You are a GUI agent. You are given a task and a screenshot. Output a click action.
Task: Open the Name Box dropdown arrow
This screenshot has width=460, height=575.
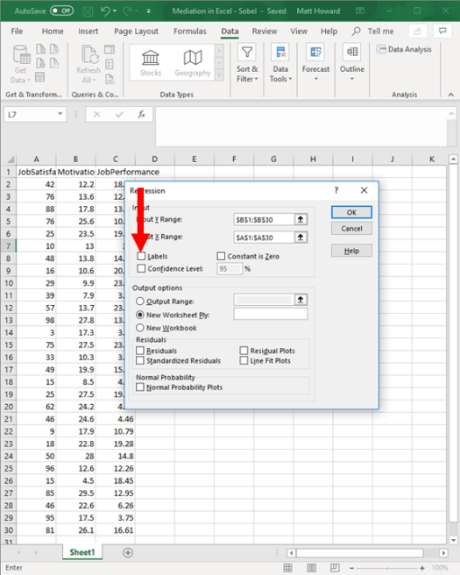[x=60, y=114]
